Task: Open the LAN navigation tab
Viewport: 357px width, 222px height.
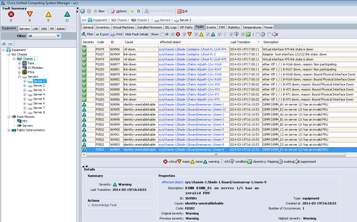Action: pos(35,28)
